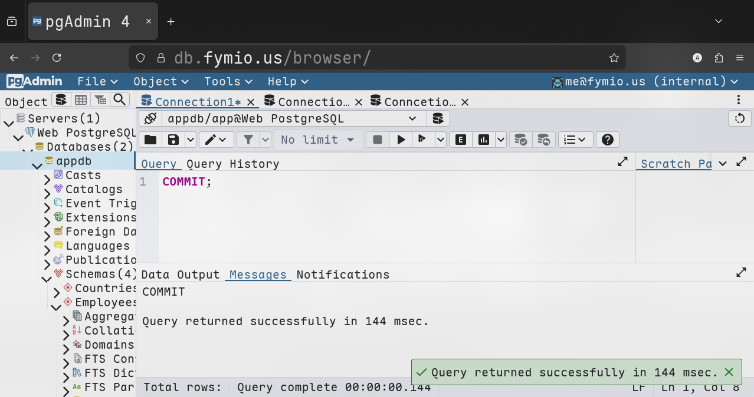
Task: Save the query file with floppy icon
Action: (x=173, y=140)
